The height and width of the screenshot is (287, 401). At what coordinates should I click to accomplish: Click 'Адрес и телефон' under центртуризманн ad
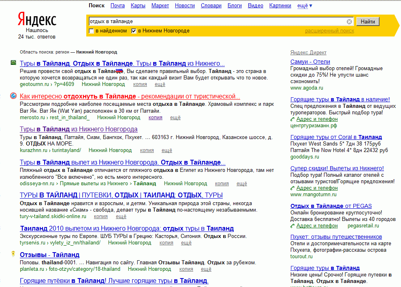(x=317, y=119)
